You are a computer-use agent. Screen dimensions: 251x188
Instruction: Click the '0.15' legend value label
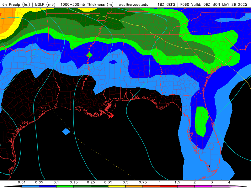(x=74, y=182)
